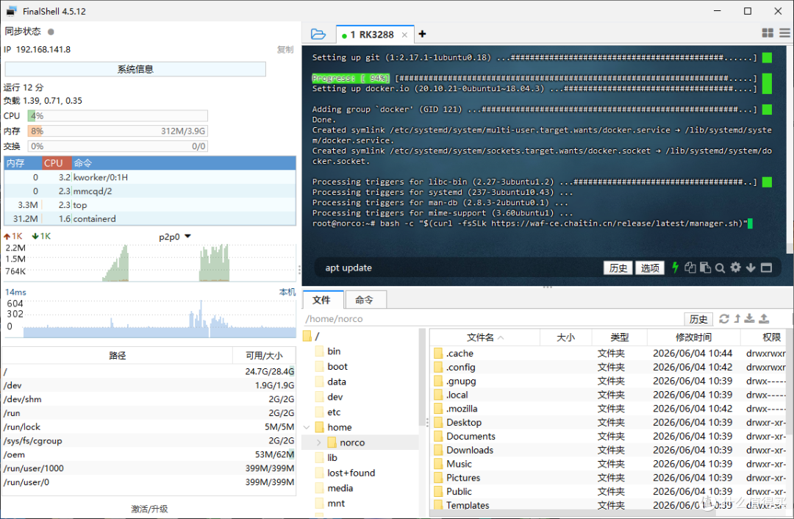This screenshot has height=519, width=794.
Task: Click the paste icon in terminal toolbar
Action: [705, 268]
